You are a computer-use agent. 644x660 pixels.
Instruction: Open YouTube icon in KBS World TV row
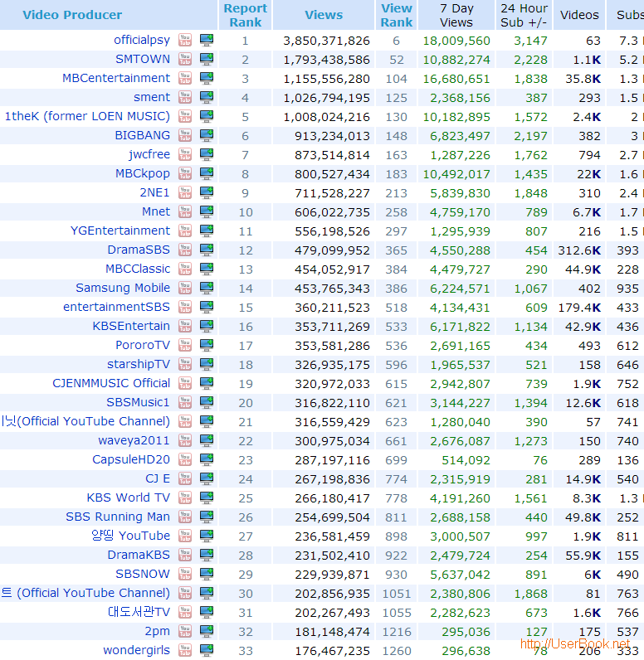(x=185, y=498)
